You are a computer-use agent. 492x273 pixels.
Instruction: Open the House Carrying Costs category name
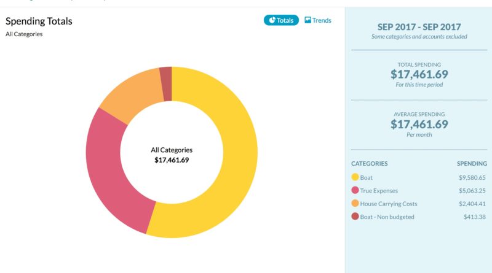tap(389, 204)
